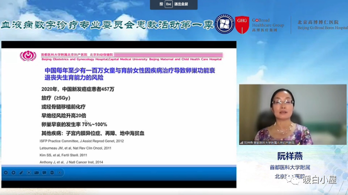The width and height of the screenshot is (348, 195).
Task: Click the pink hospital emblem on slide
Action: pos(28,56)
